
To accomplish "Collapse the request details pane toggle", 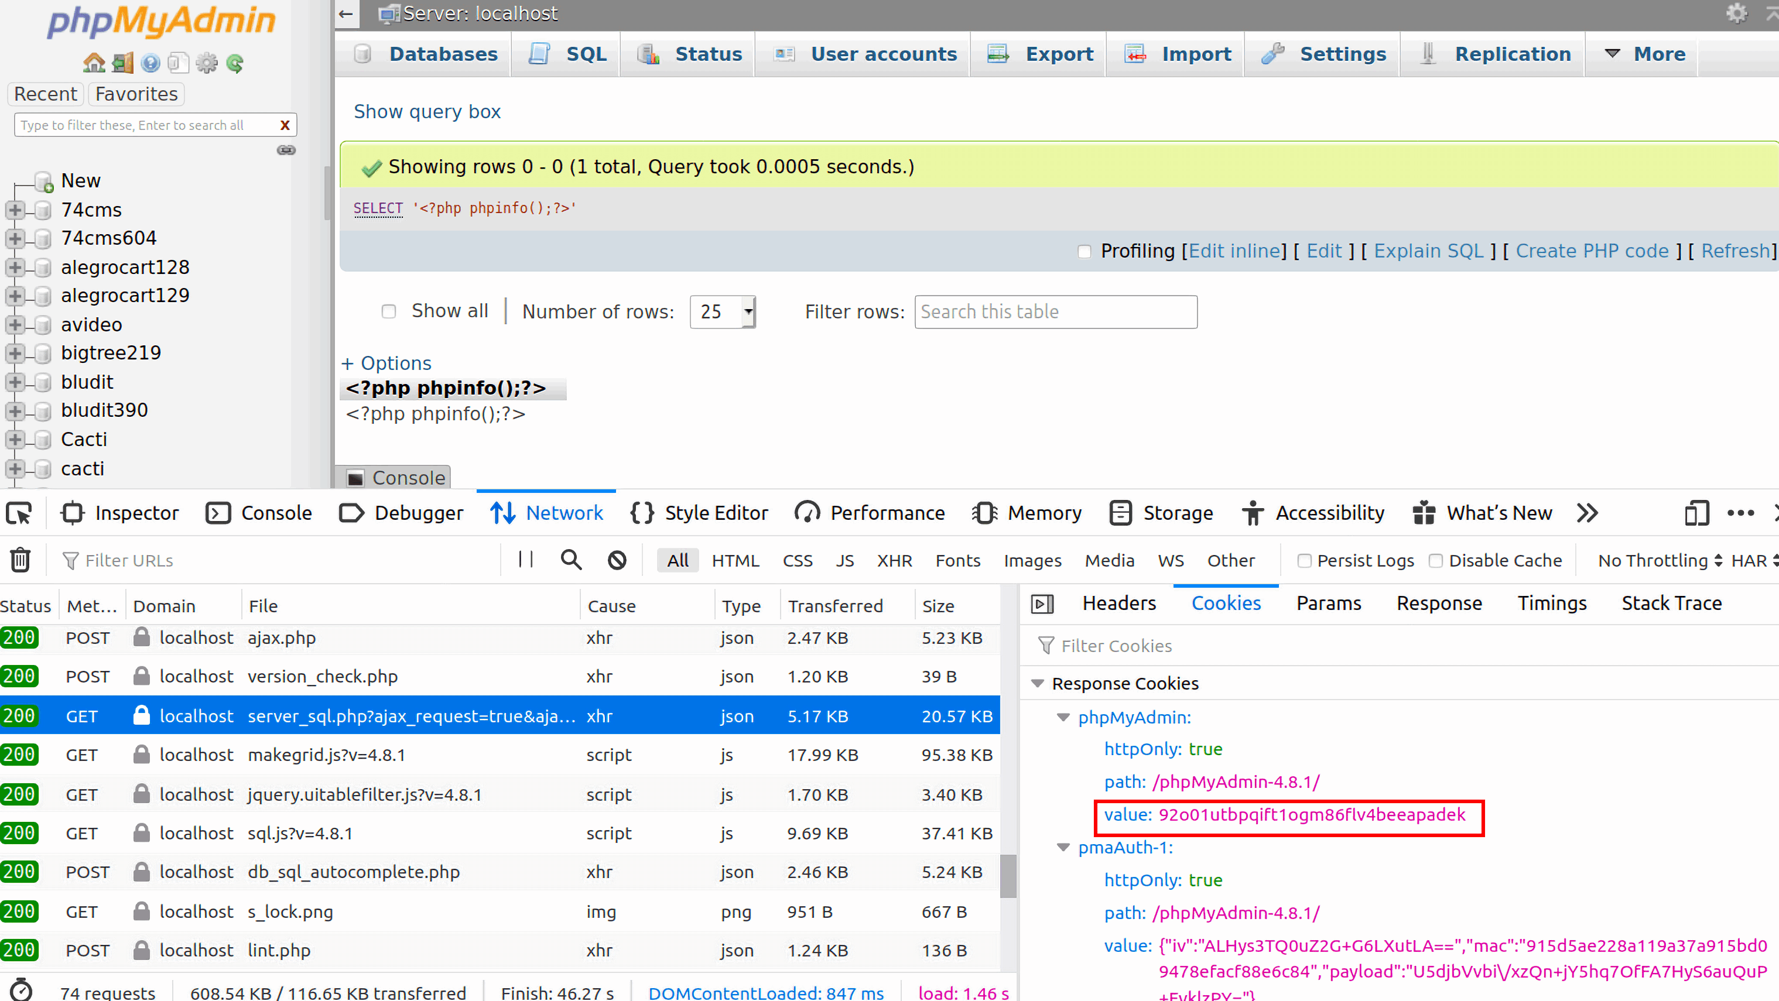I will [x=1042, y=604].
